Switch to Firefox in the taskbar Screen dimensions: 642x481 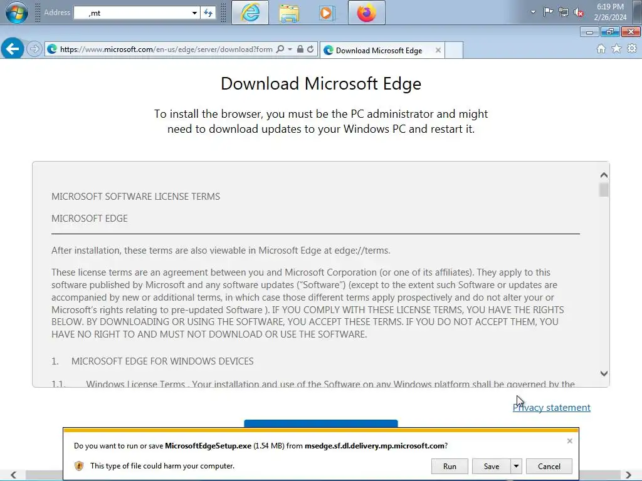pos(366,13)
